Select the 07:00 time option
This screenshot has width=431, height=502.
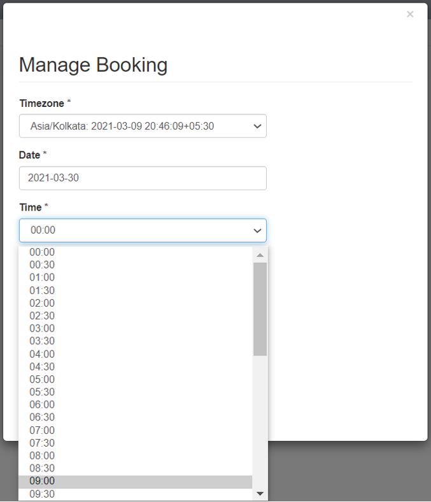pos(42,430)
